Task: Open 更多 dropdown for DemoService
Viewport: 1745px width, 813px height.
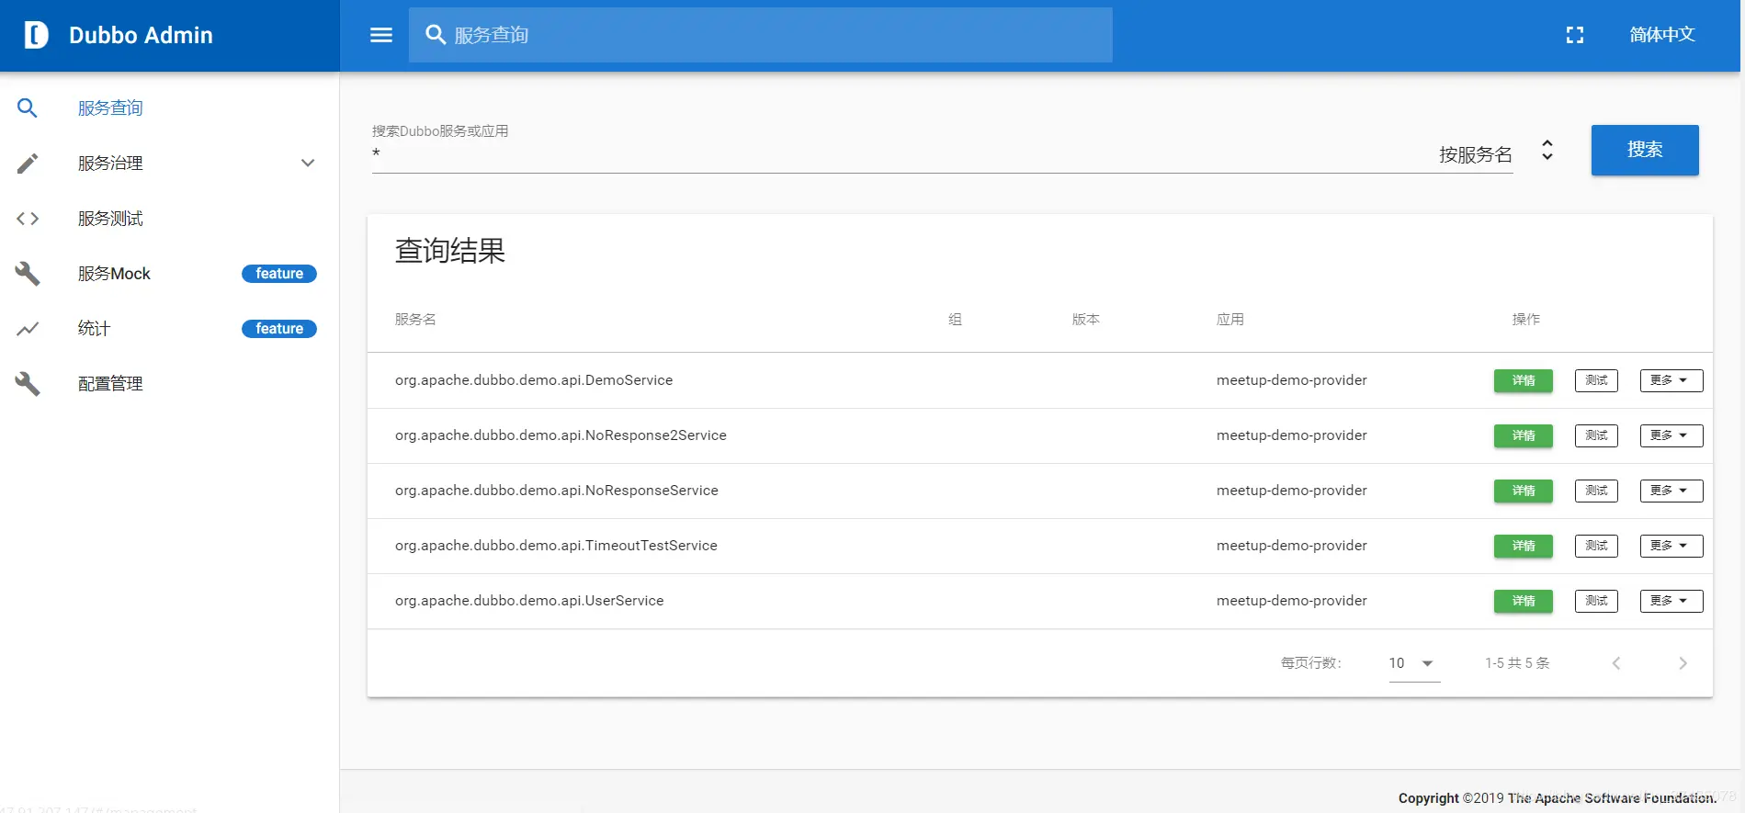Action: [1671, 380]
